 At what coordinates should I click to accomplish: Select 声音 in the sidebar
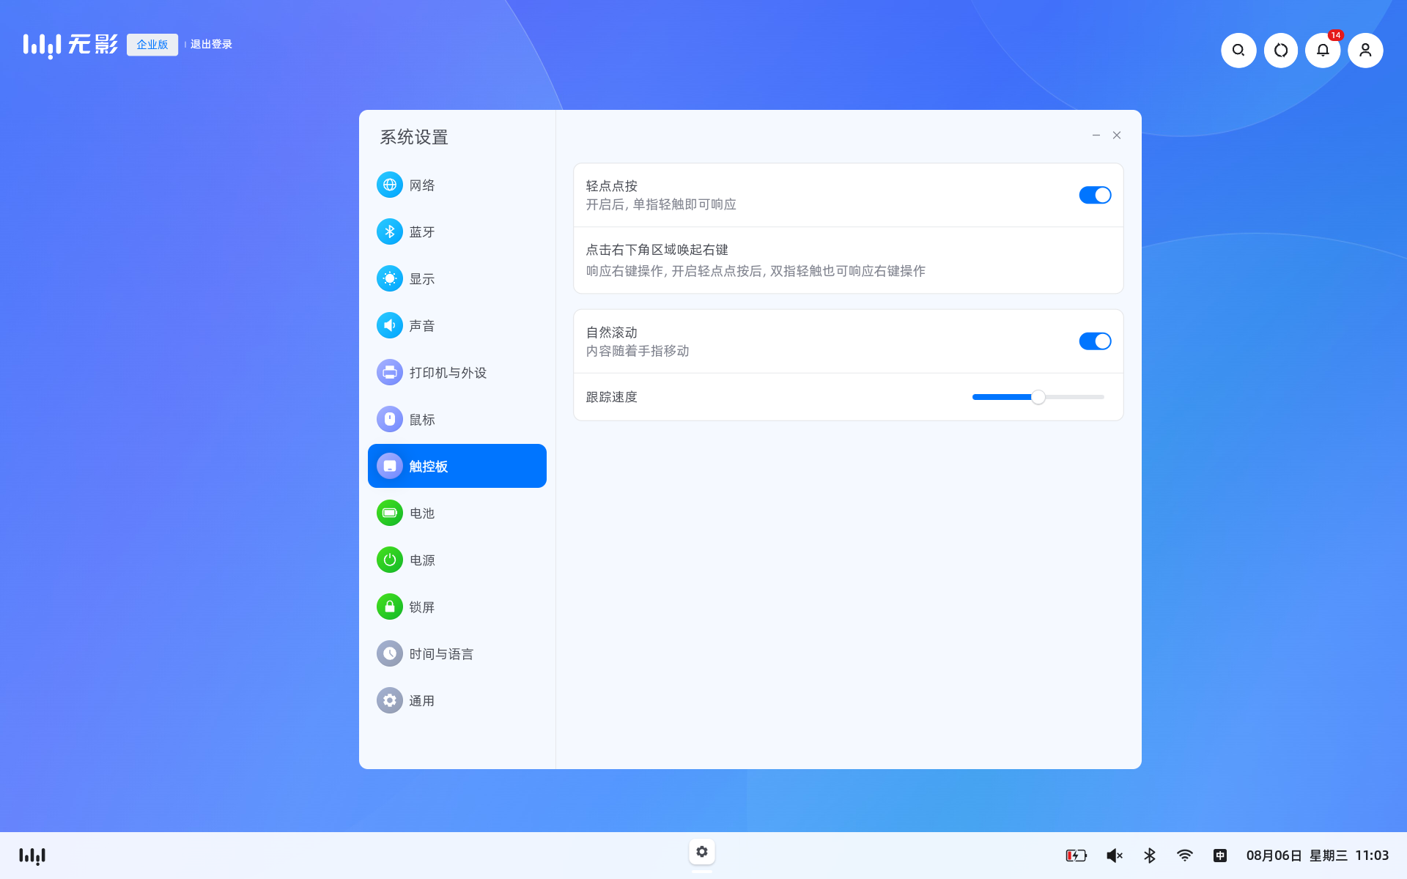click(457, 325)
